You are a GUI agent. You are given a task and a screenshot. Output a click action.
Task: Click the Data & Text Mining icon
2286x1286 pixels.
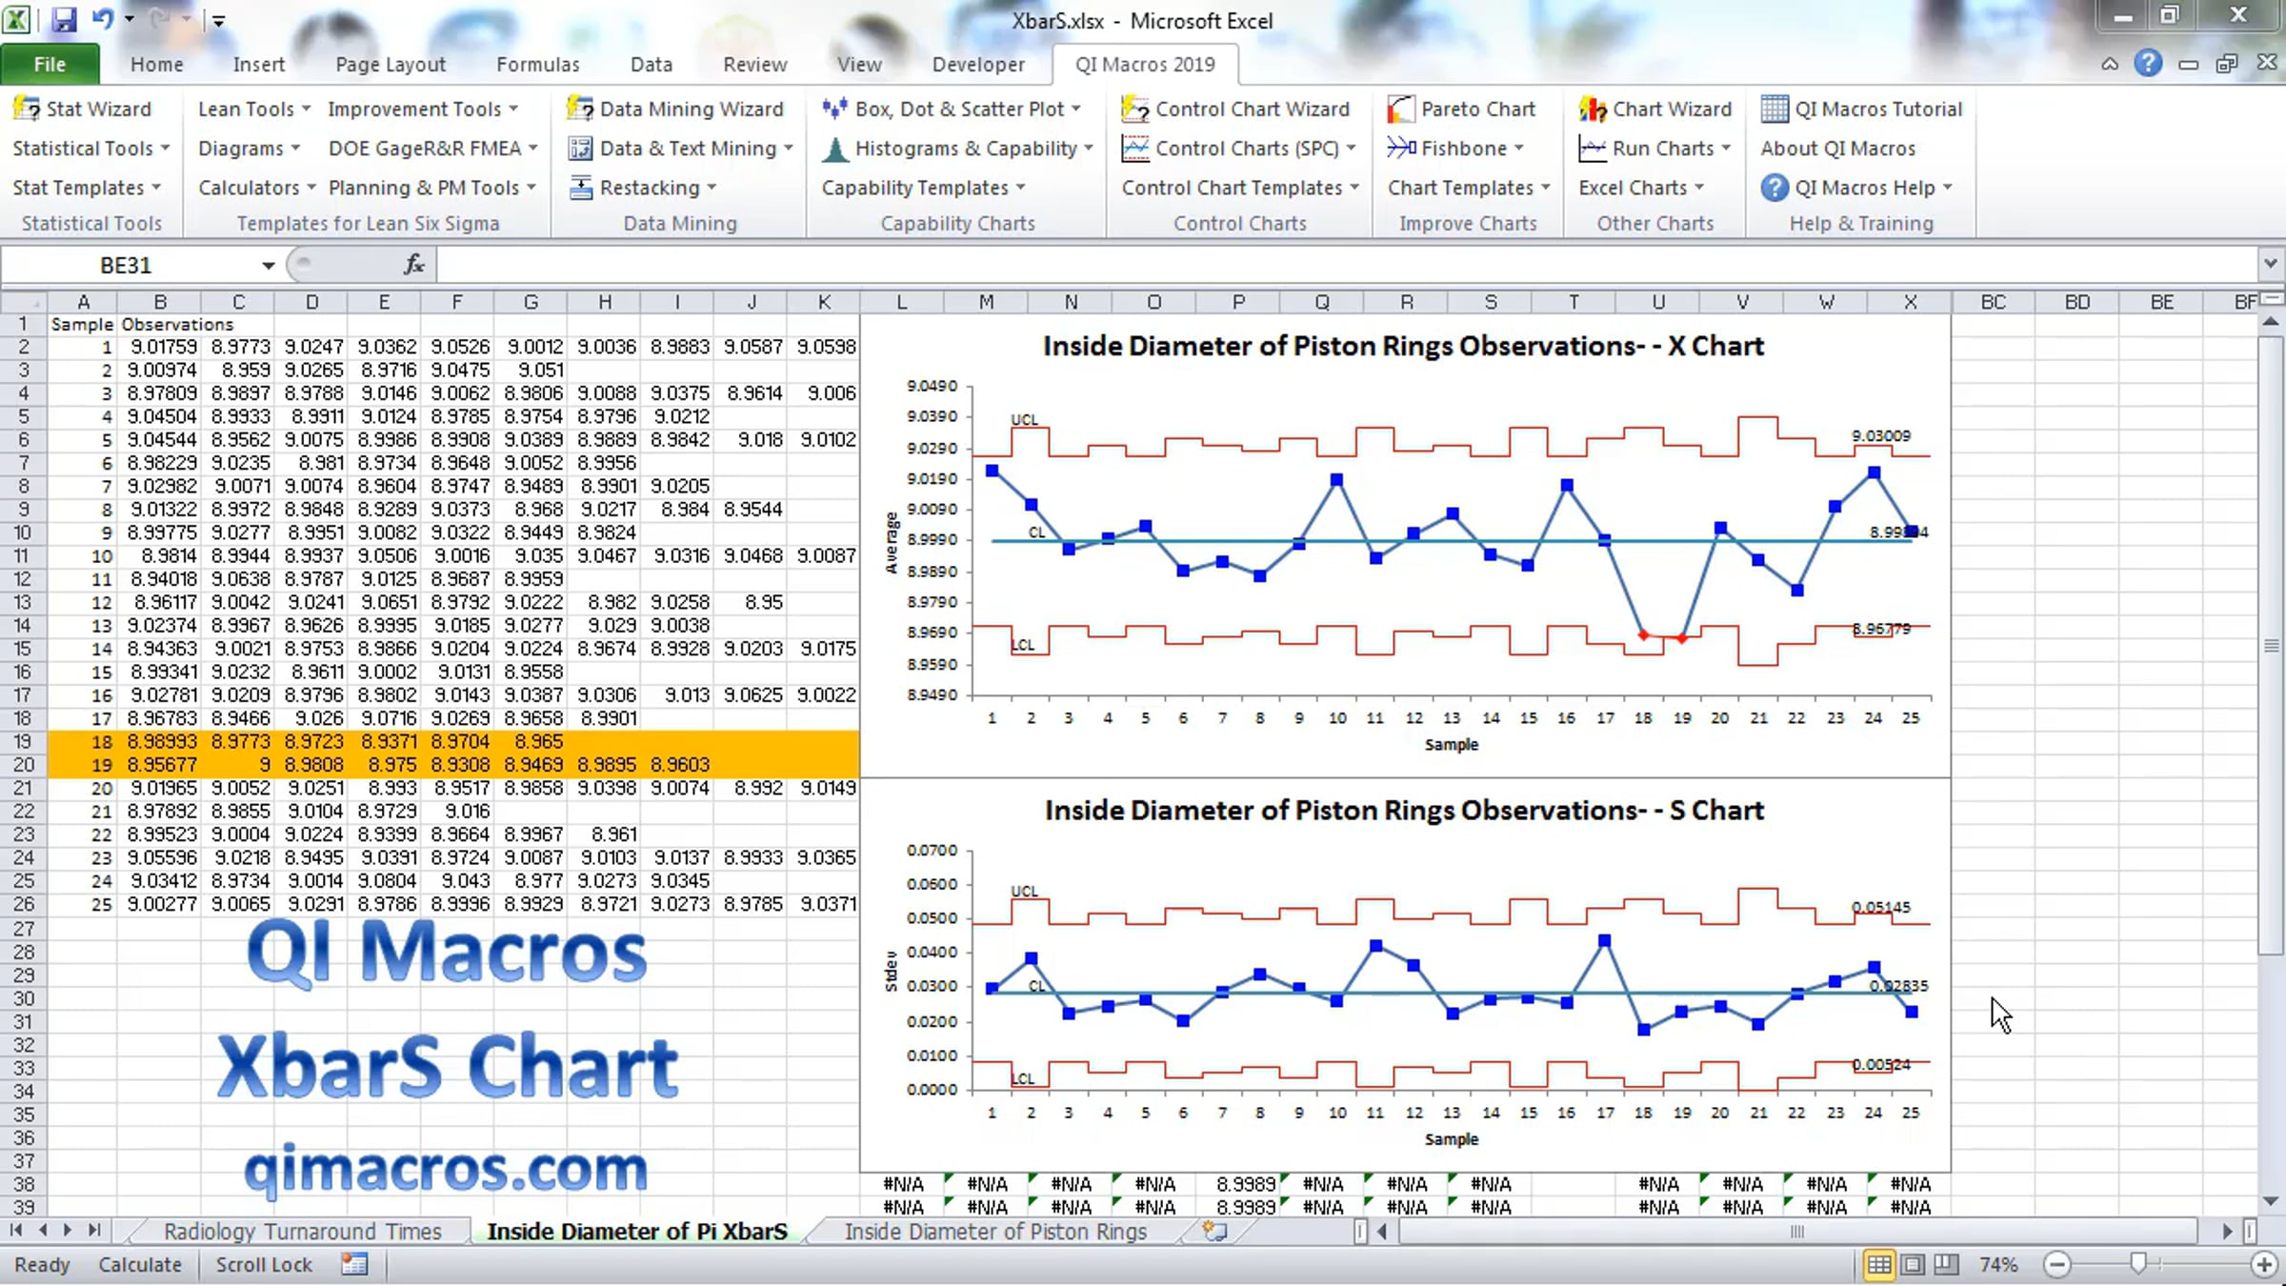(579, 149)
